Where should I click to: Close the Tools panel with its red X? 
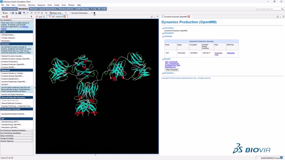pos(7,17)
